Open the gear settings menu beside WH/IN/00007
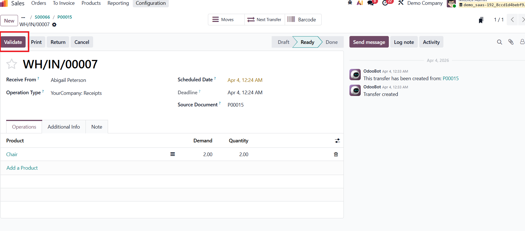The width and height of the screenshot is (525, 231). (54, 25)
